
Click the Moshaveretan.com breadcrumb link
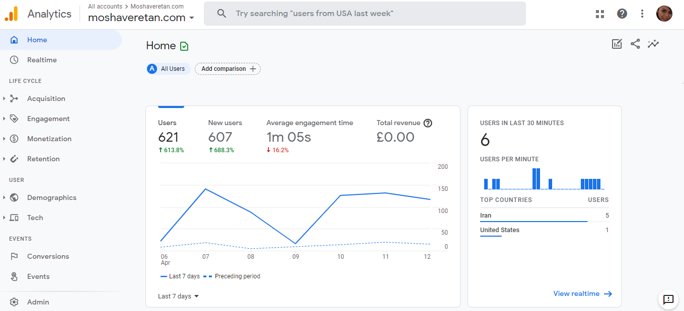[x=157, y=7]
